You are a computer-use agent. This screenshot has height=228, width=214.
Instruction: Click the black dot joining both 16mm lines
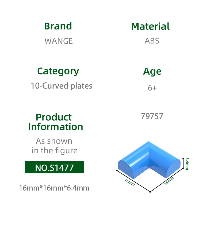pyautogui.click(x=150, y=192)
